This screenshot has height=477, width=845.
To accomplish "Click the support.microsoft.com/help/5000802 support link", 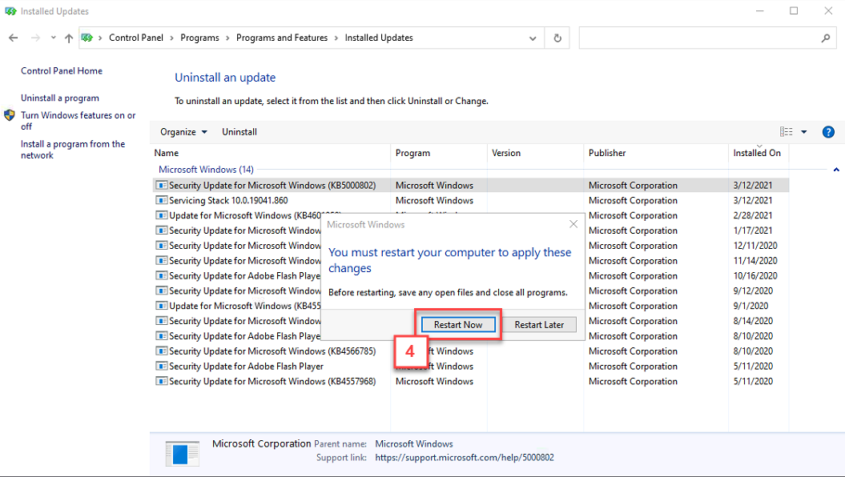I will click(465, 458).
